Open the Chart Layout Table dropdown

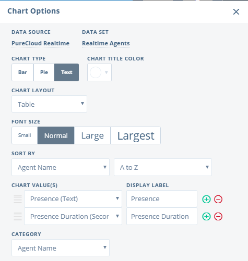pos(49,104)
